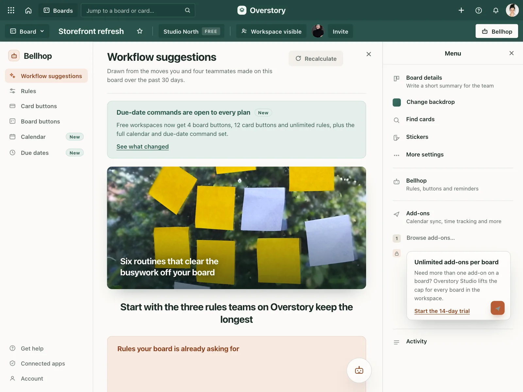Open the 'Six routines' sticky notes image
This screenshot has width=523, height=392.
tap(236, 228)
